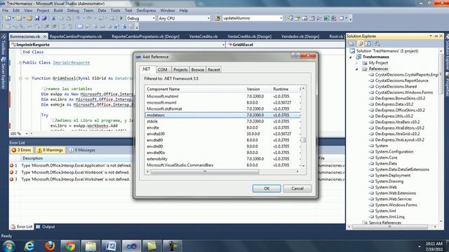Open the VentaCredito.vb document tab
Screen dimensions: 449x252
pos(203,36)
